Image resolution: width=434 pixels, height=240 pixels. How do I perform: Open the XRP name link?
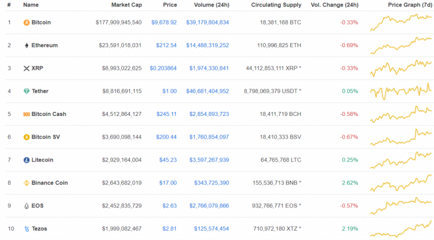pos(37,68)
